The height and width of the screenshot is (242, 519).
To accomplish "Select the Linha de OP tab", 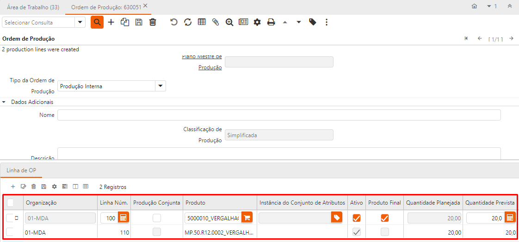I will pos(21,170).
